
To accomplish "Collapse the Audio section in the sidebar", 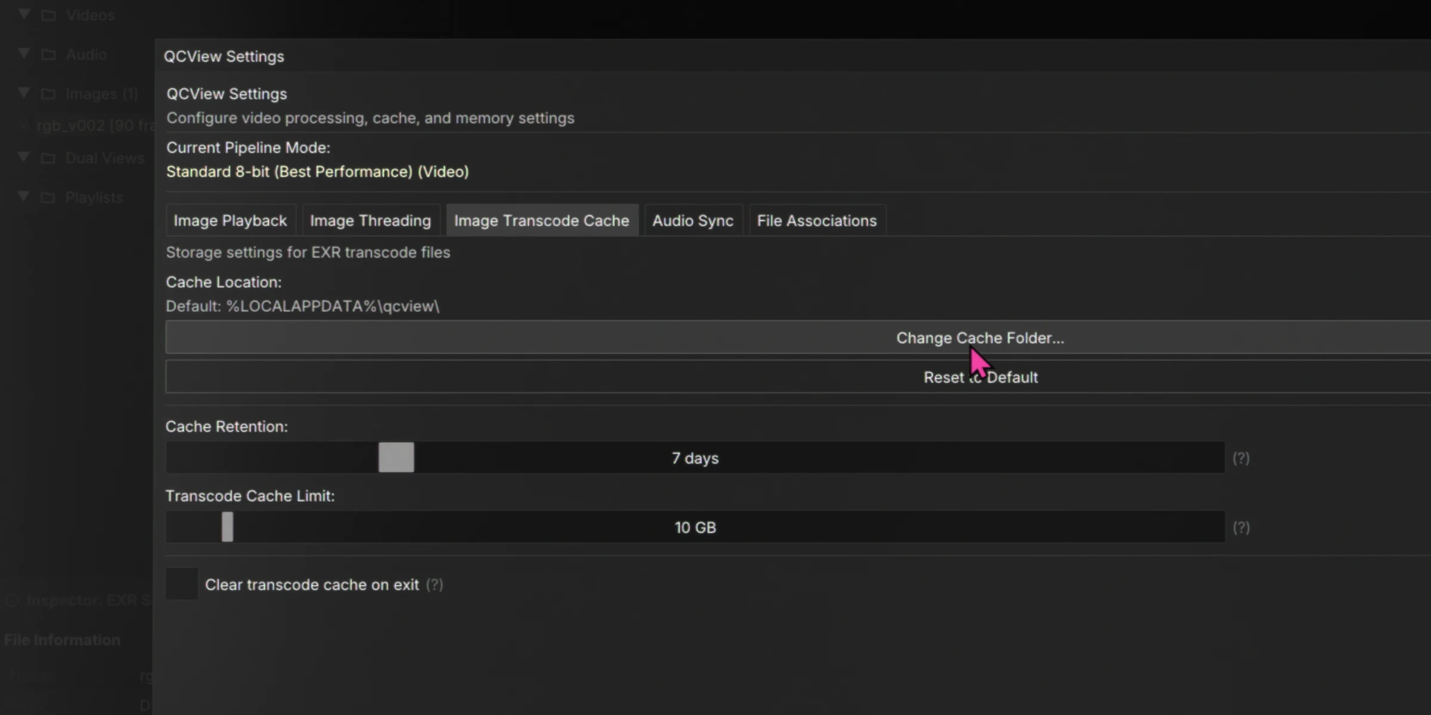I will [24, 54].
